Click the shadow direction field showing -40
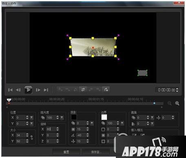186x158 pixels. 81,135
